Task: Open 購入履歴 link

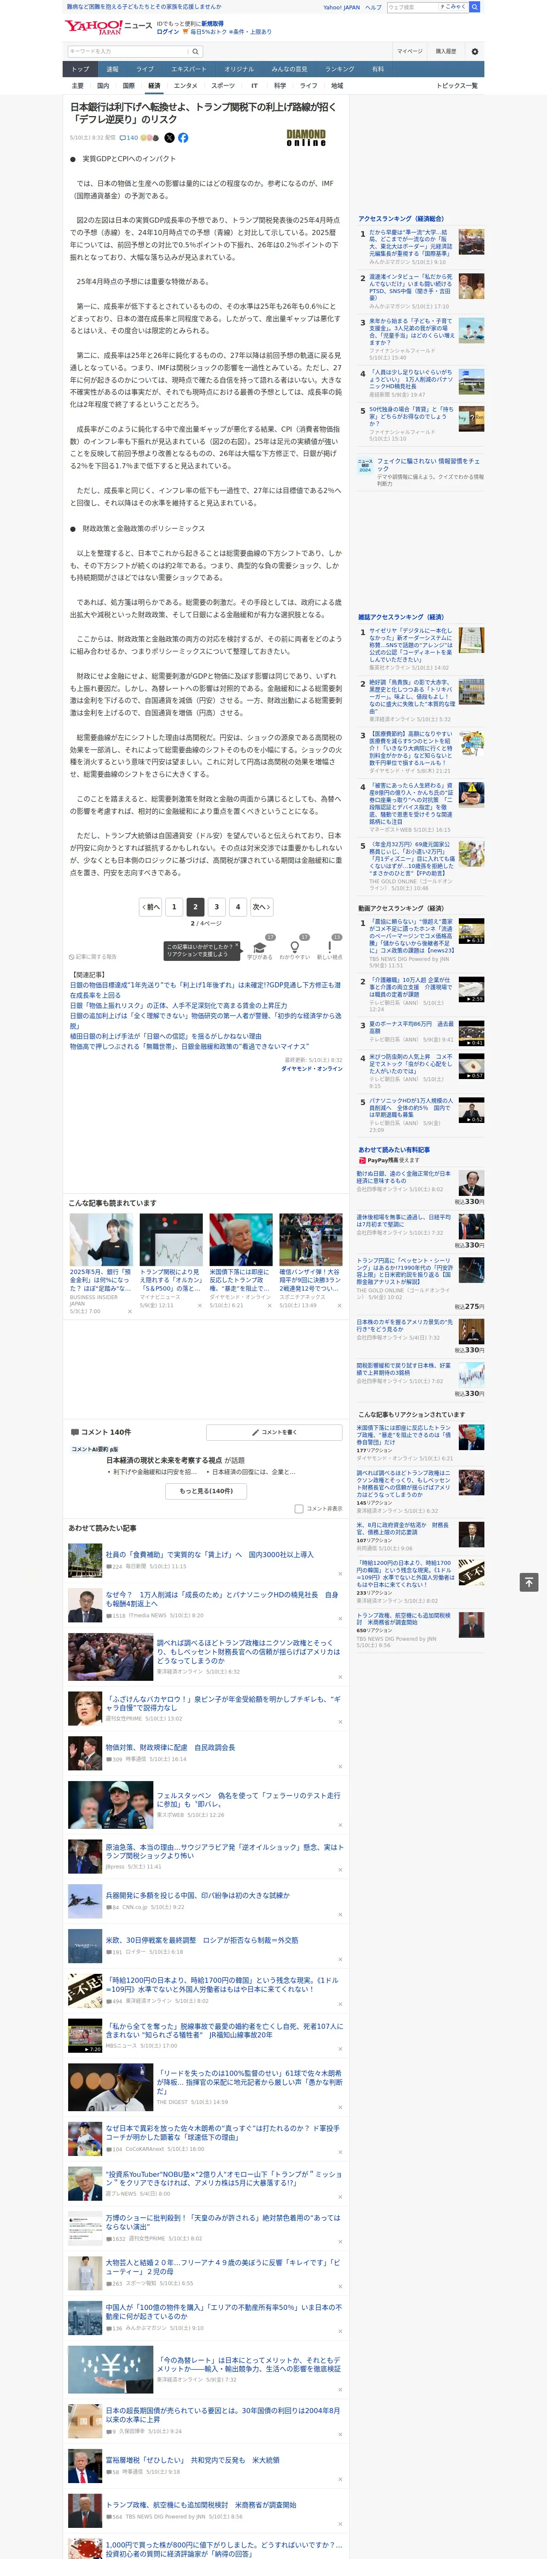Action: [x=446, y=52]
